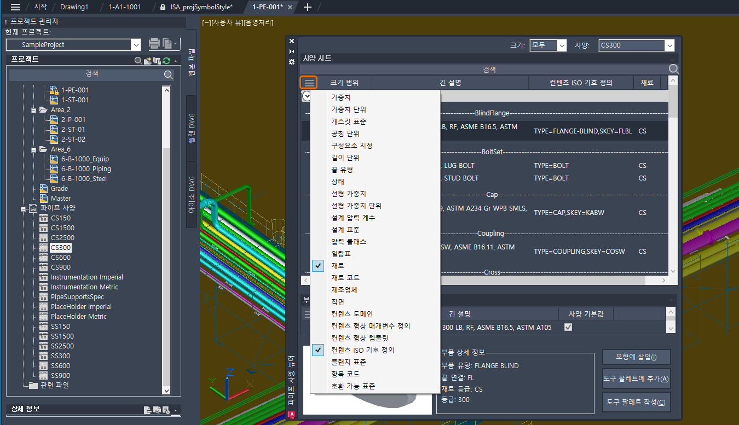
Task: Click the Autodesk logo at palette bottom
Action: [x=292, y=414]
